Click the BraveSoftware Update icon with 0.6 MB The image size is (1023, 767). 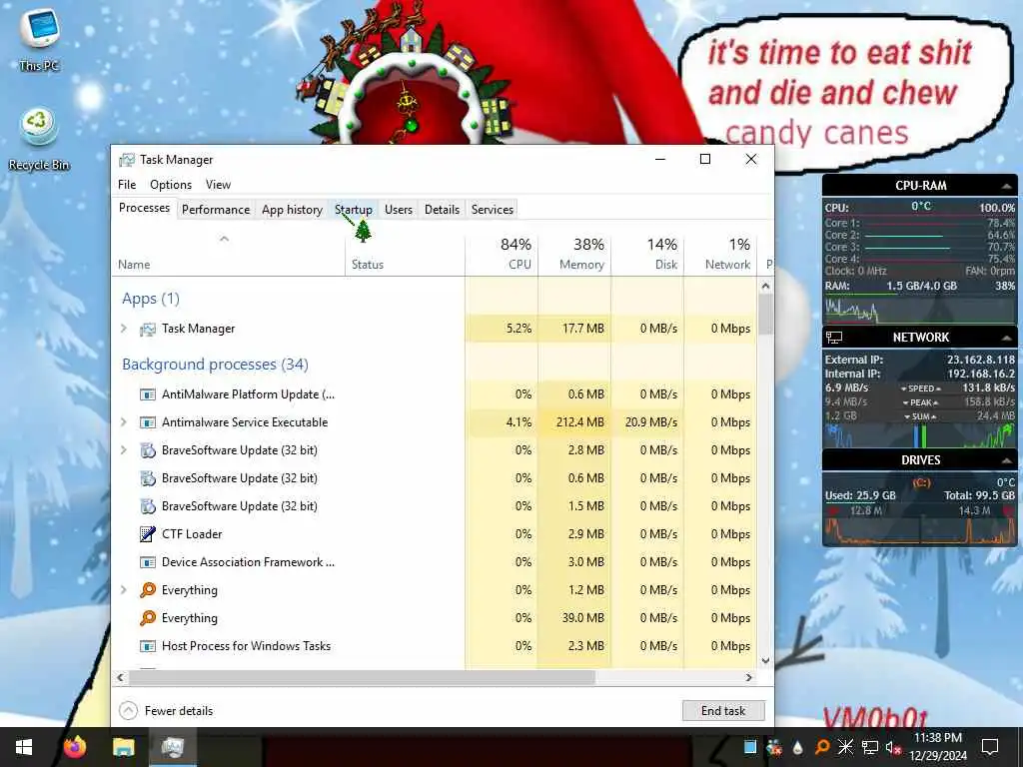148,478
